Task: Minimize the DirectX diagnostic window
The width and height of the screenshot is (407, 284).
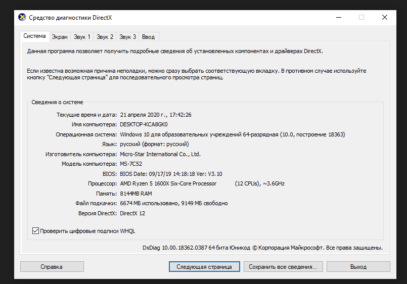Action: 339,17
